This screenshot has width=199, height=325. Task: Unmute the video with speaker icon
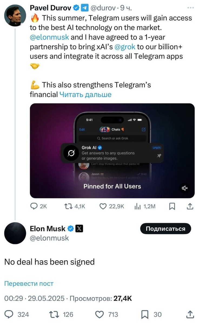(185, 188)
